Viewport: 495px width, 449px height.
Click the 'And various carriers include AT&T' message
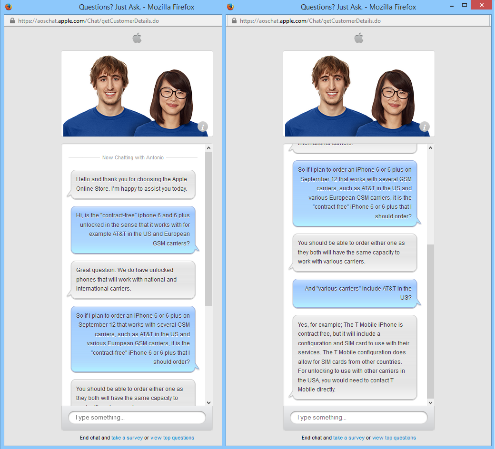pyautogui.click(x=355, y=293)
